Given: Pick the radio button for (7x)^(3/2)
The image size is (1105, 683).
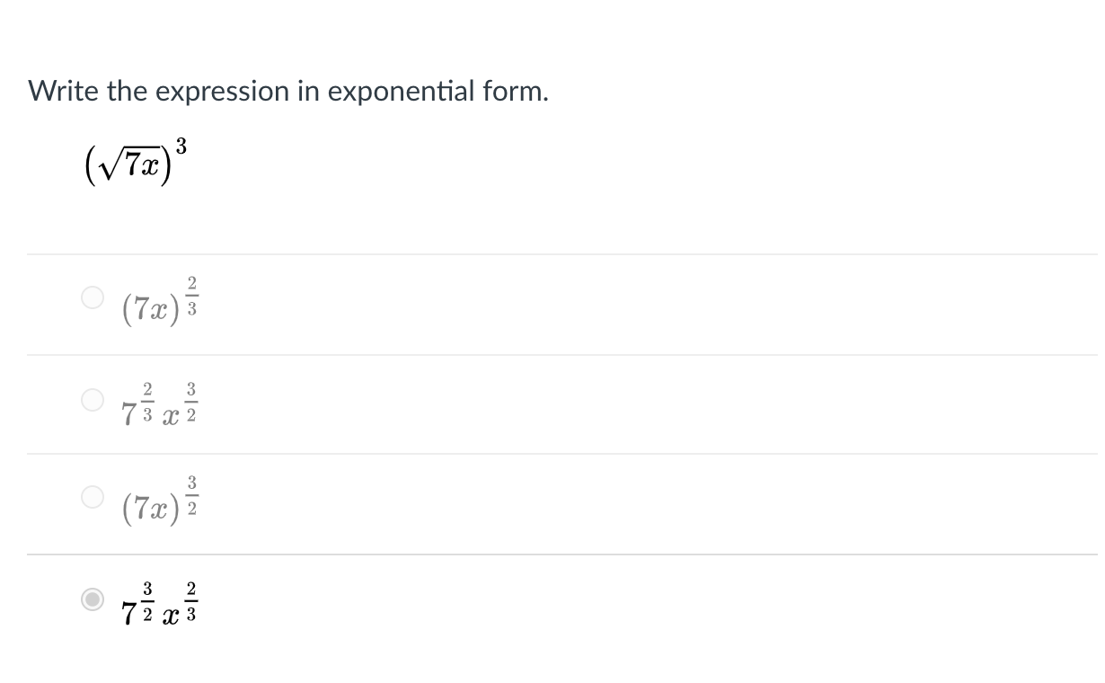Looking at the screenshot, I should [x=93, y=496].
